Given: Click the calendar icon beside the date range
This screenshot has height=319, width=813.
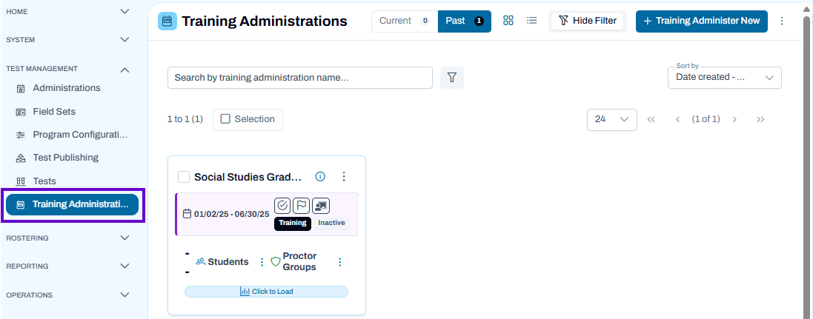Looking at the screenshot, I should point(188,214).
